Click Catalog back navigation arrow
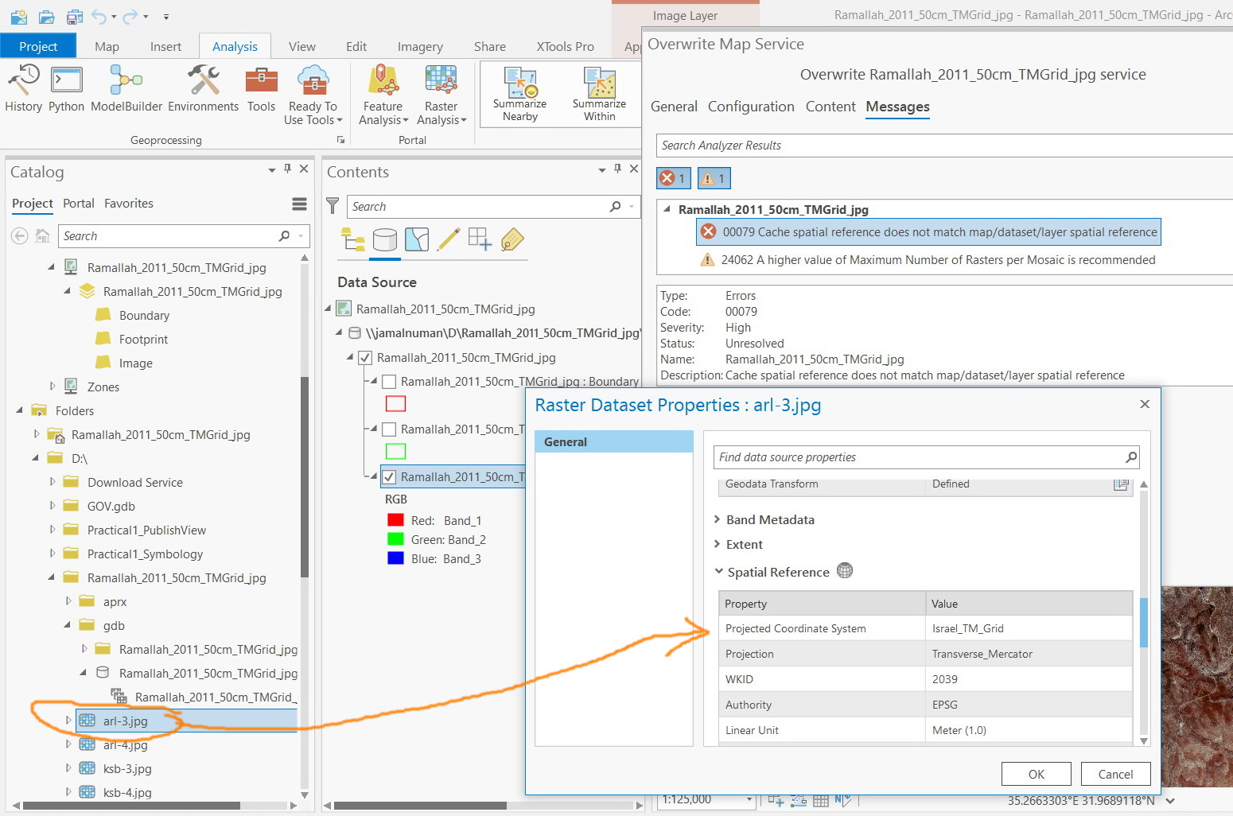 click(x=20, y=235)
